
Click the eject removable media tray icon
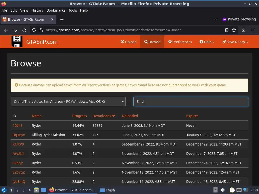click(x=215, y=190)
